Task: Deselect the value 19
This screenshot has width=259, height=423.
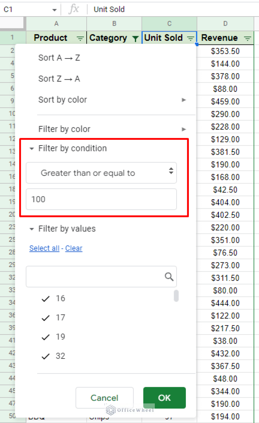Action: tap(45, 337)
